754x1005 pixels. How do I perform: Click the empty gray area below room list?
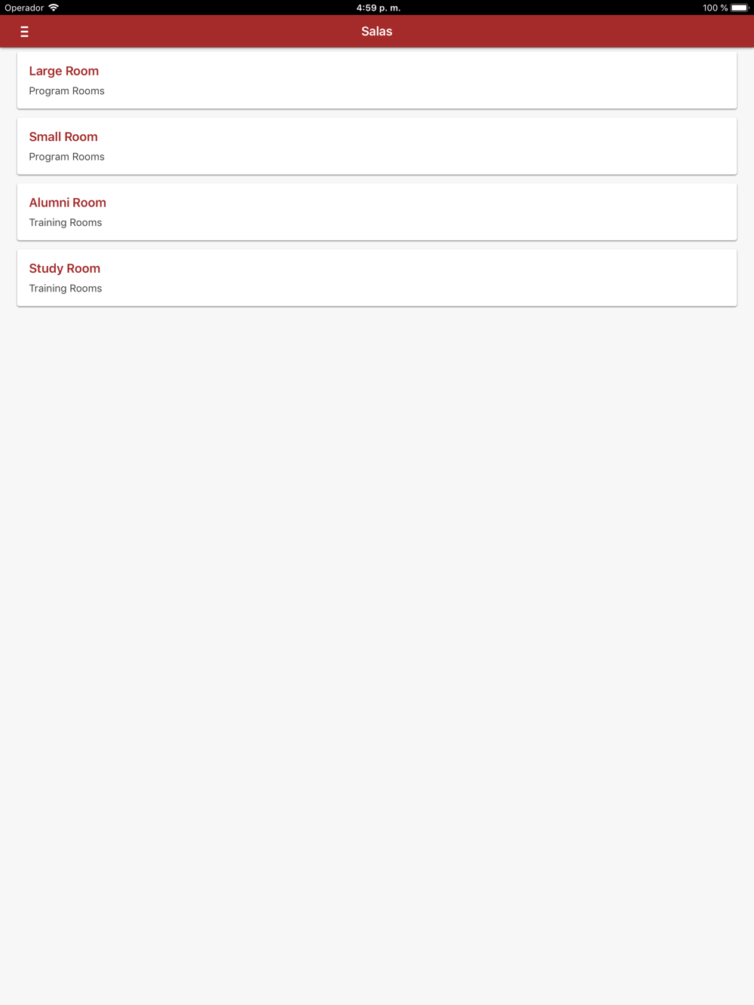(377, 648)
